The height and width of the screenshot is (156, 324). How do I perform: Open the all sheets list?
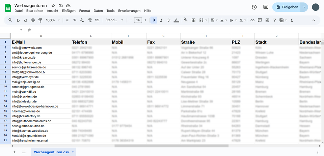[x=24, y=152]
